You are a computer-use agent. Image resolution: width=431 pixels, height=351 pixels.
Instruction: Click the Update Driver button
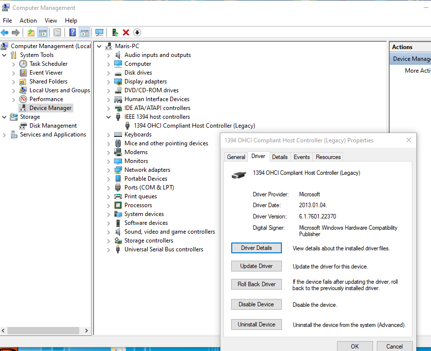point(256,266)
